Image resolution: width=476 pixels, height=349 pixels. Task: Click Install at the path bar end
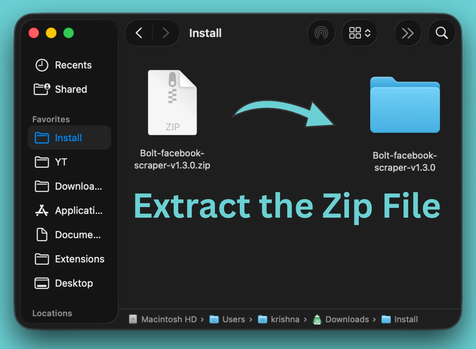click(x=400, y=319)
